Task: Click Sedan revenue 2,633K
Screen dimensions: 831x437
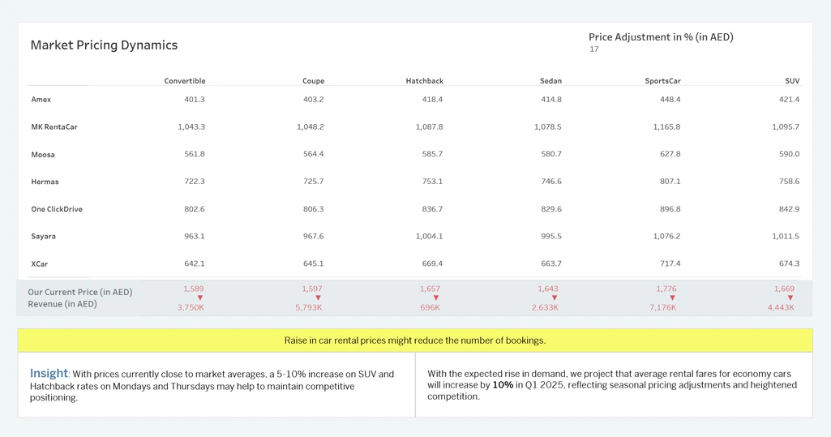Action: [x=545, y=307]
